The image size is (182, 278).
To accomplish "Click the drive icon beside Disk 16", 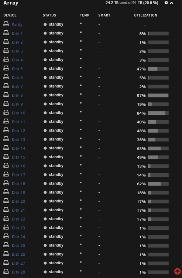I will (x=6, y=165).
